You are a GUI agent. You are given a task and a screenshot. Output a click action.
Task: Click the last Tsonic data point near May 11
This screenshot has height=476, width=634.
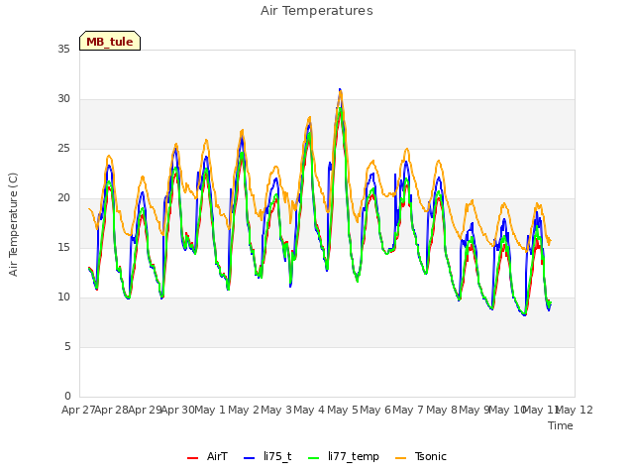coord(551,240)
